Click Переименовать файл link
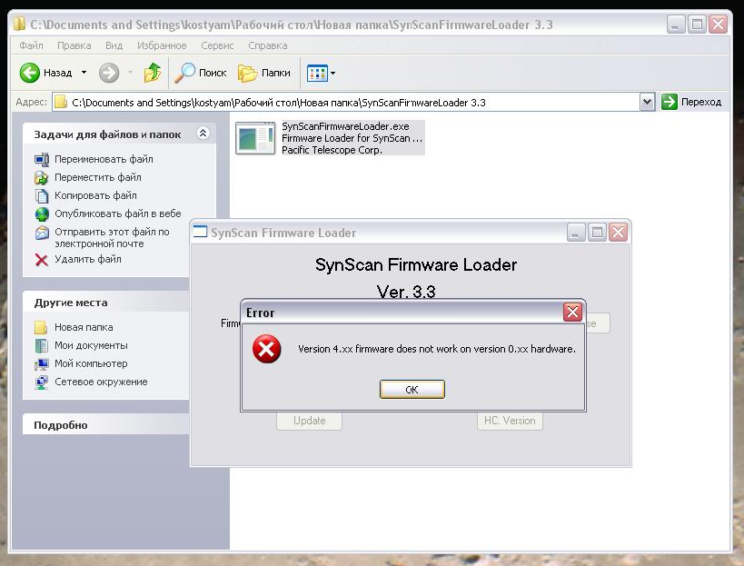 tap(104, 159)
